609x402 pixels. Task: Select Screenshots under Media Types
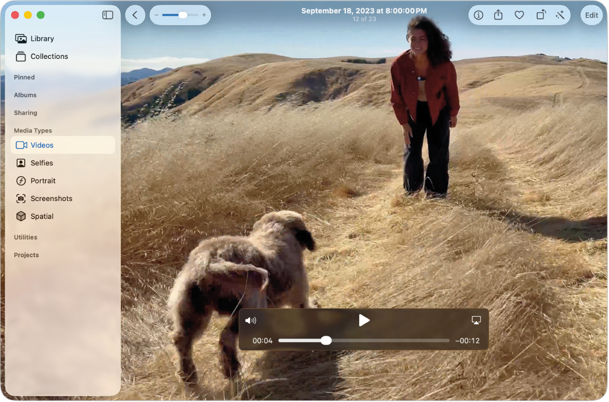pyautogui.click(x=51, y=198)
